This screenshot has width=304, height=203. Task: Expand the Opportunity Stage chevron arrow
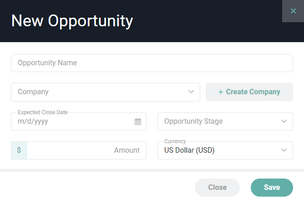tap(284, 121)
